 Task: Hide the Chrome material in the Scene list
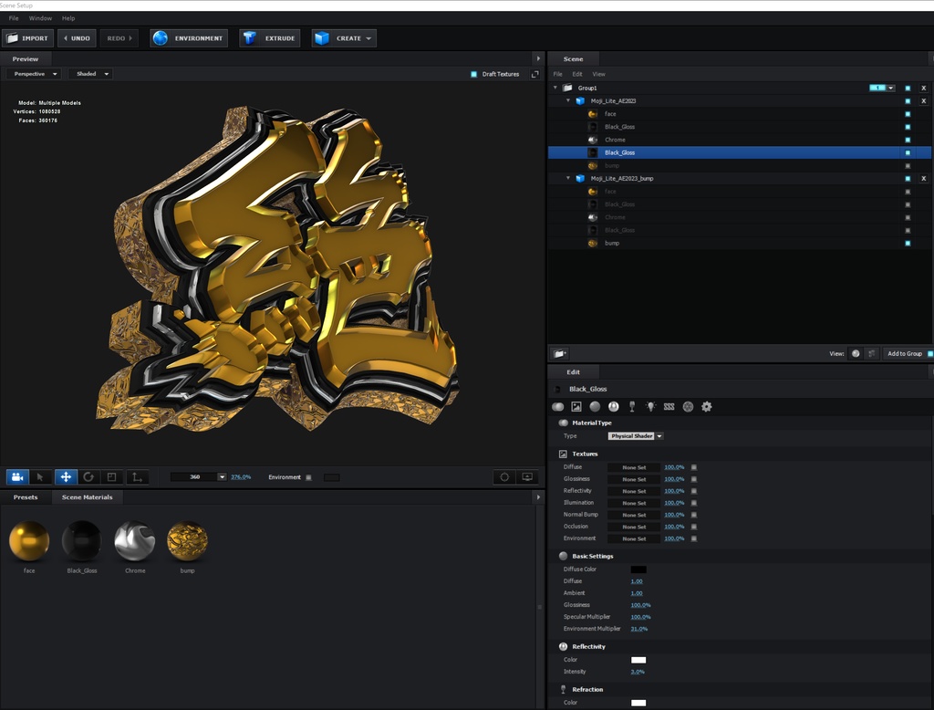(x=906, y=140)
